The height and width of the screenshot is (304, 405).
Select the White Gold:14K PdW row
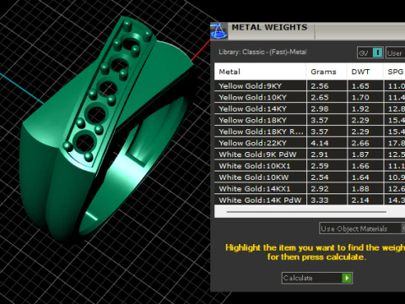click(x=310, y=200)
